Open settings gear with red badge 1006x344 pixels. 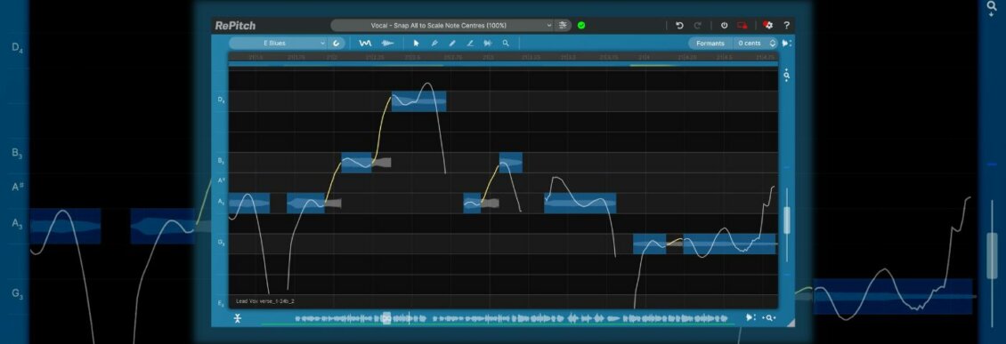[x=768, y=26]
